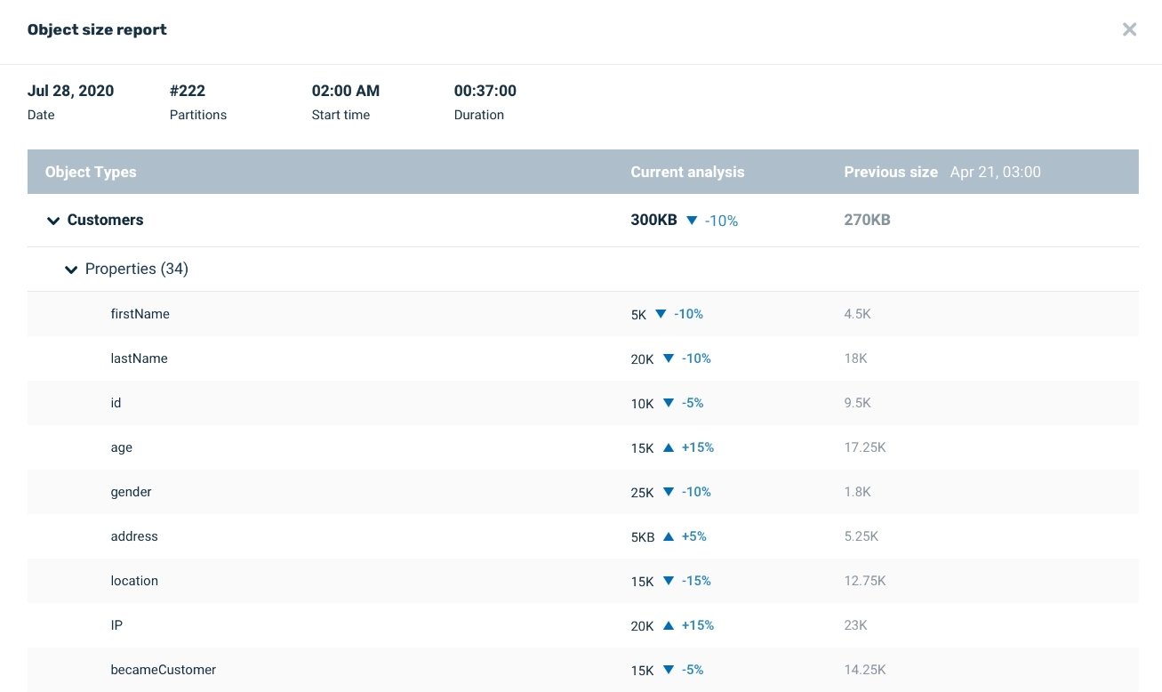
Task: Select the Previous size column header
Action: tap(891, 172)
